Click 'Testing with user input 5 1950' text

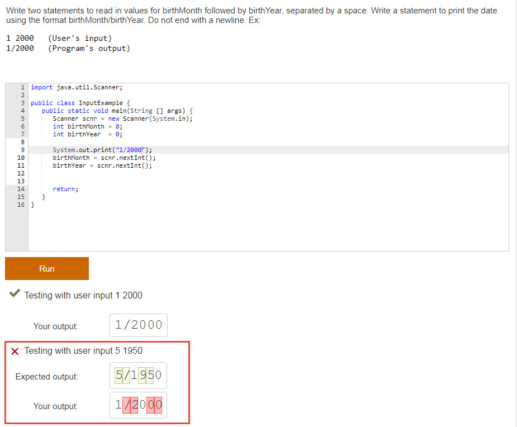[x=83, y=350]
